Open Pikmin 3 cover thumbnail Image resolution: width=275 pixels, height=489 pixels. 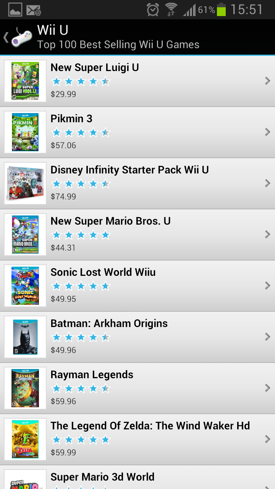coord(25,132)
